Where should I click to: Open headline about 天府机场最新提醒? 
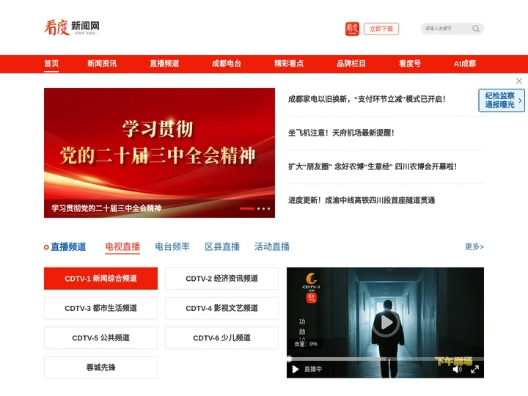point(341,133)
